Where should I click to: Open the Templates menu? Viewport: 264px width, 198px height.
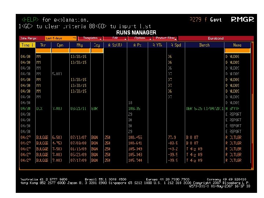[90, 38]
